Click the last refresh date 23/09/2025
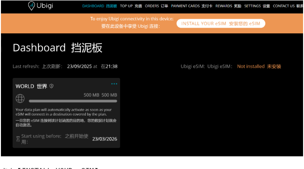This screenshot has width=304, height=169. coord(79,66)
